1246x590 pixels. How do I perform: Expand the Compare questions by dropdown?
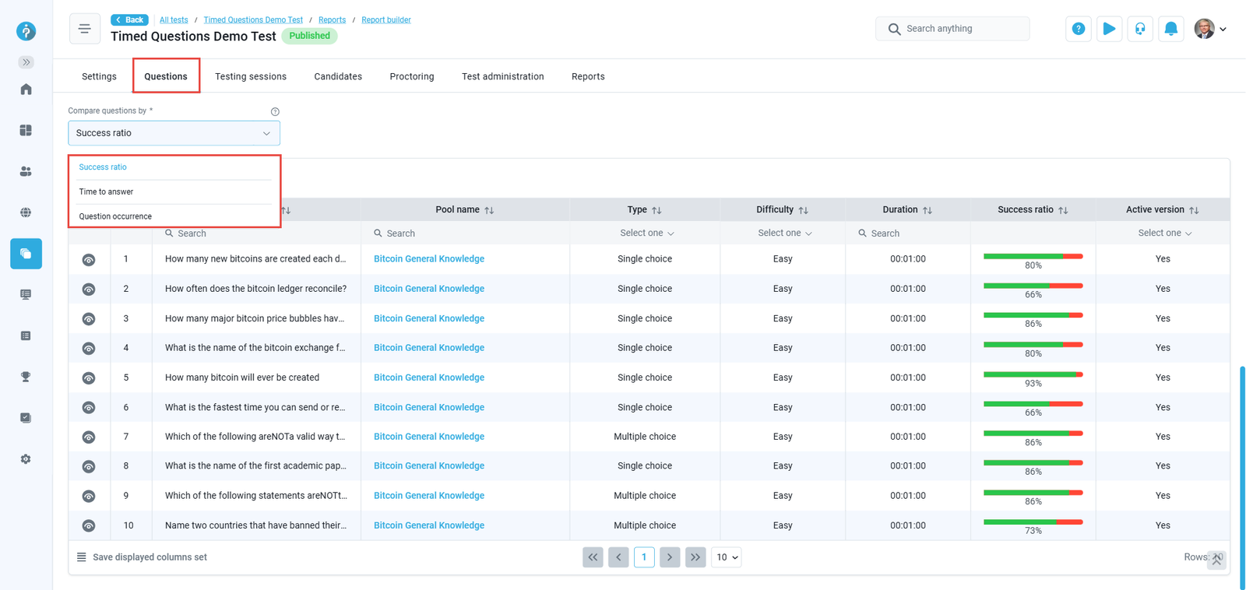(174, 133)
